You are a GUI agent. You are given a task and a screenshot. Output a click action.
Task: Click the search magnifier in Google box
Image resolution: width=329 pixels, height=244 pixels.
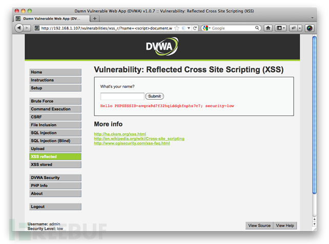pyautogui.click(x=257, y=28)
